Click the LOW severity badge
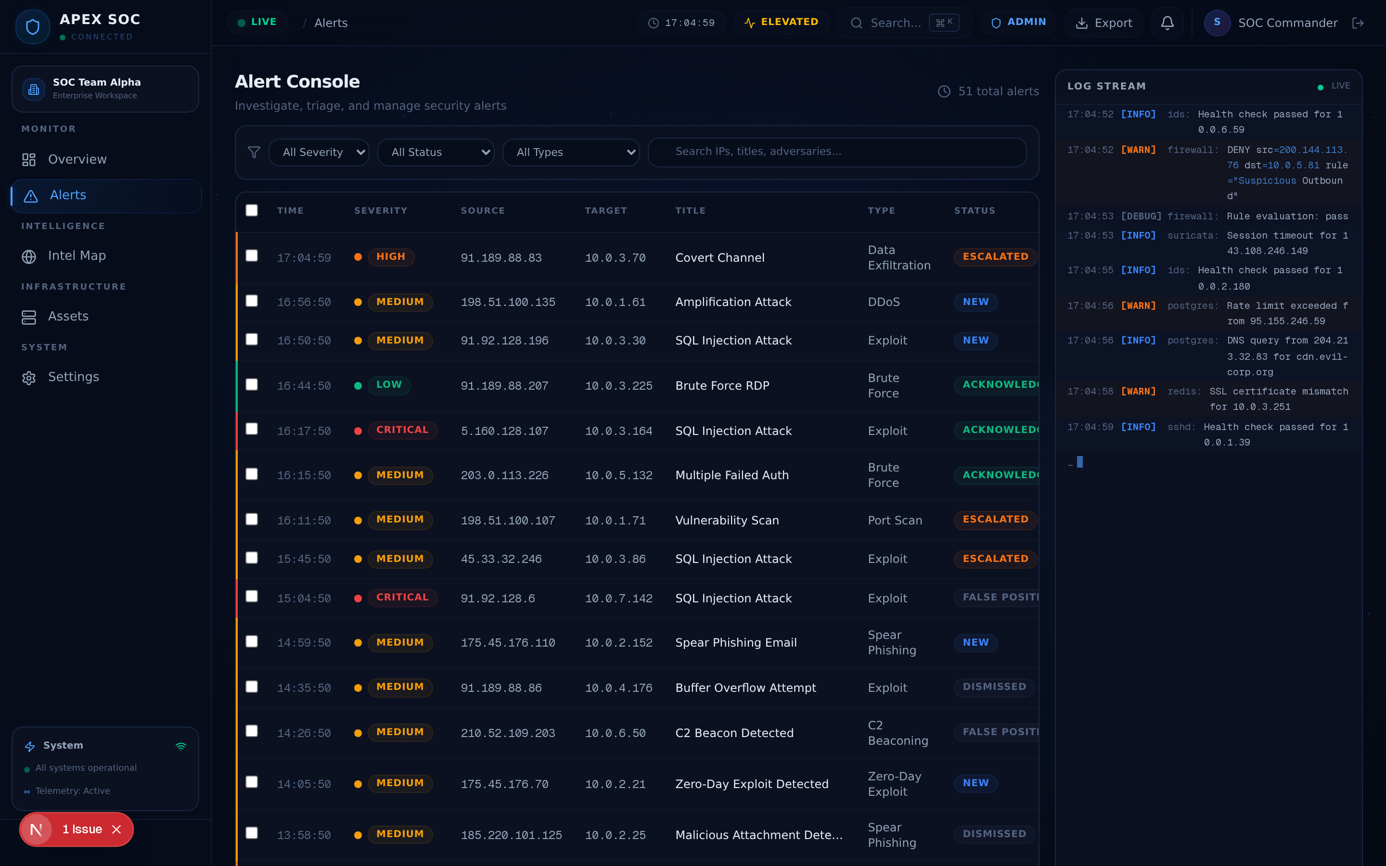The image size is (1386, 866). click(x=389, y=385)
